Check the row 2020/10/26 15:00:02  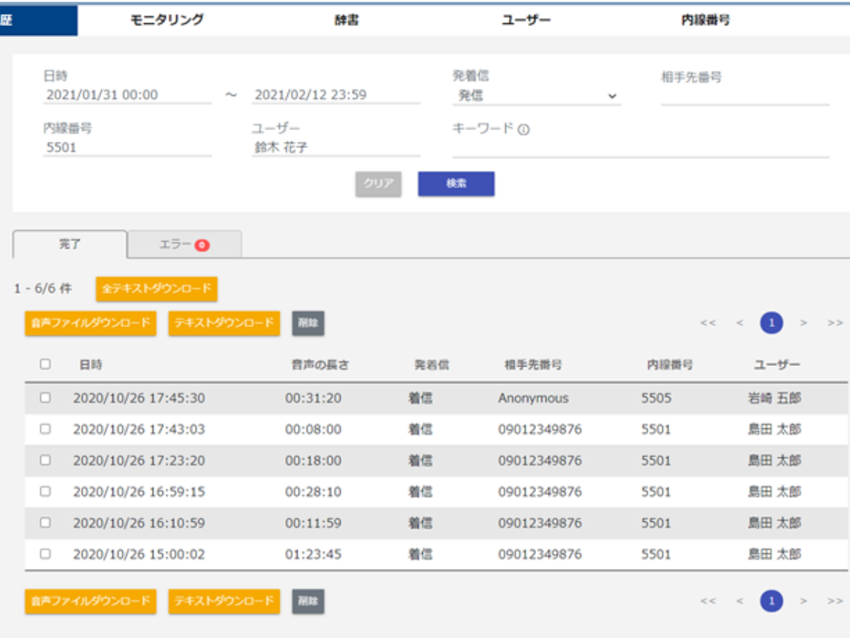click(45, 553)
